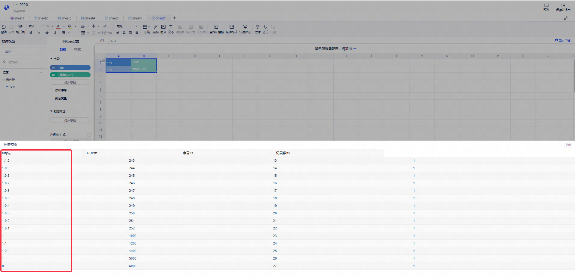Click the conditional format (条件格式) icon
The height and width of the screenshot is (277, 575).
(231, 27)
